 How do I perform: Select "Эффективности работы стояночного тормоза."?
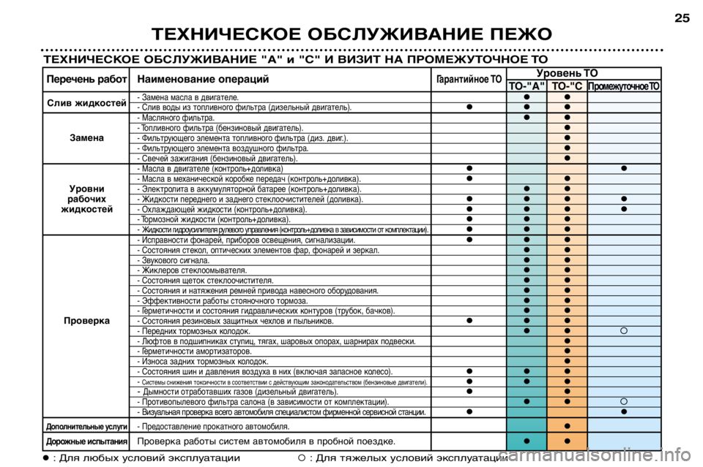point(223,301)
